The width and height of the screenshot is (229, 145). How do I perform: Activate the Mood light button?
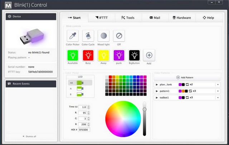pos(103,36)
